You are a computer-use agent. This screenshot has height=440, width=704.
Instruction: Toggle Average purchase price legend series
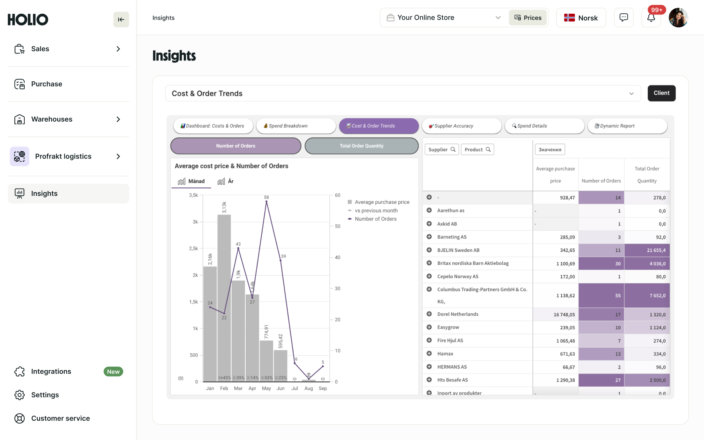[381, 202]
